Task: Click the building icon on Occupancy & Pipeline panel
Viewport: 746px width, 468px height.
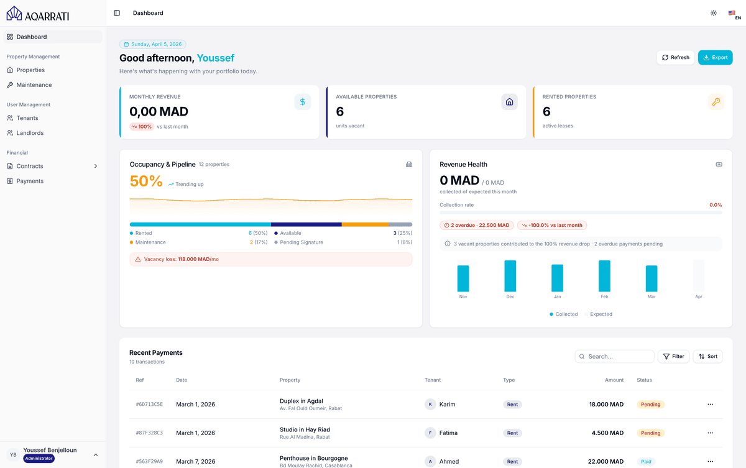Action: (409, 164)
